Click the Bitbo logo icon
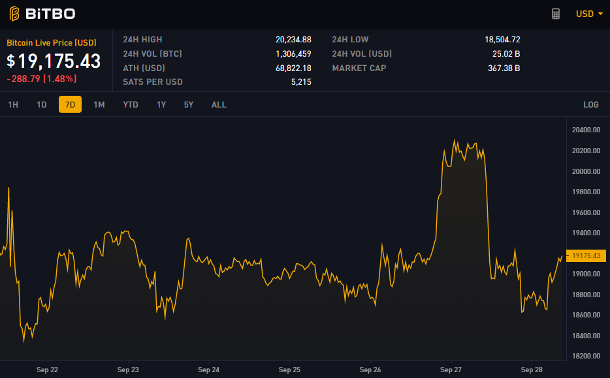This screenshot has height=378, width=610. pyautogui.click(x=14, y=14)
